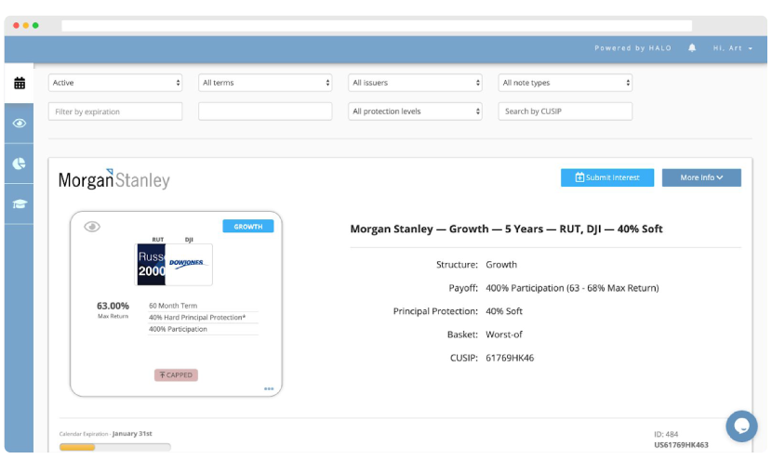Expand the Hi, Art user menu

pos(733,47)
